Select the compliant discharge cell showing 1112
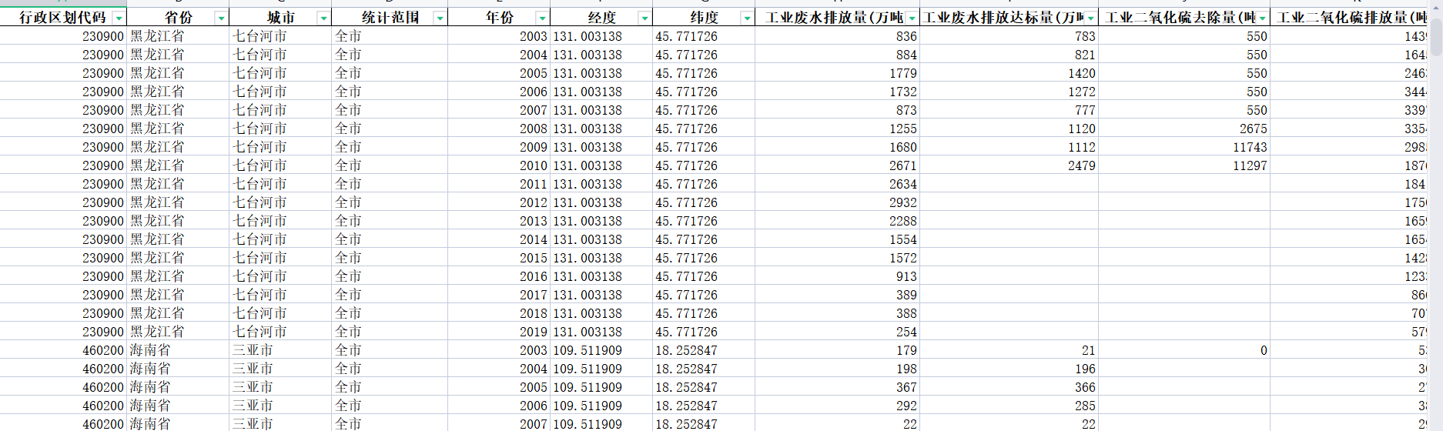The height and width of the screenshot is (431, 1443). 1009,147
